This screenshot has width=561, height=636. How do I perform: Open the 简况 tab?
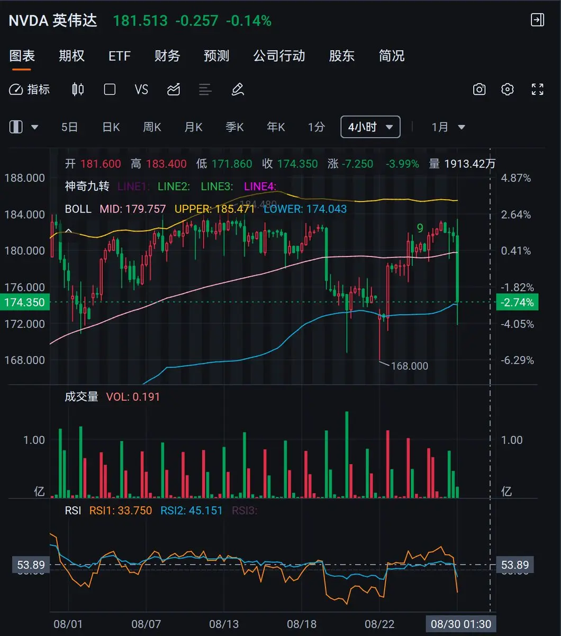tap(392, 56)
